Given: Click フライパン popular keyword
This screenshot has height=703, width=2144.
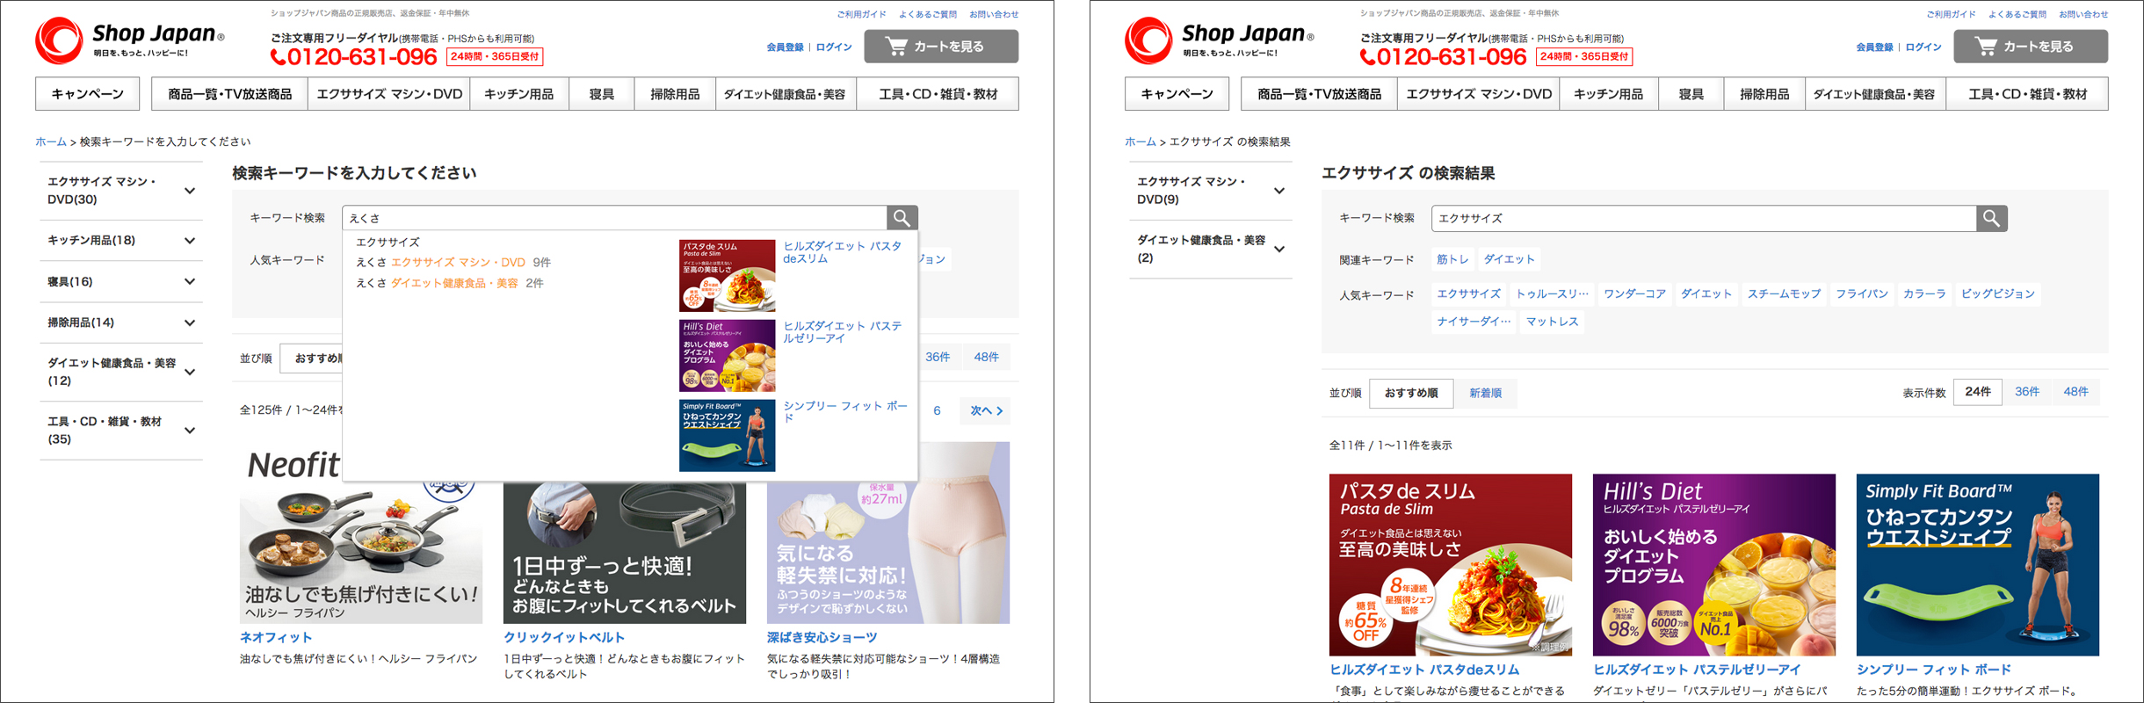Looking at the screenshot, I should tap(1862, 294).
